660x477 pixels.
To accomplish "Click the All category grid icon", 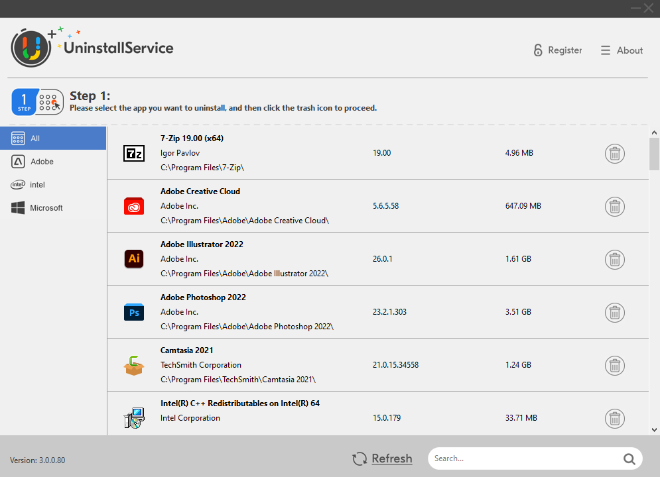I will coord(18,138).
